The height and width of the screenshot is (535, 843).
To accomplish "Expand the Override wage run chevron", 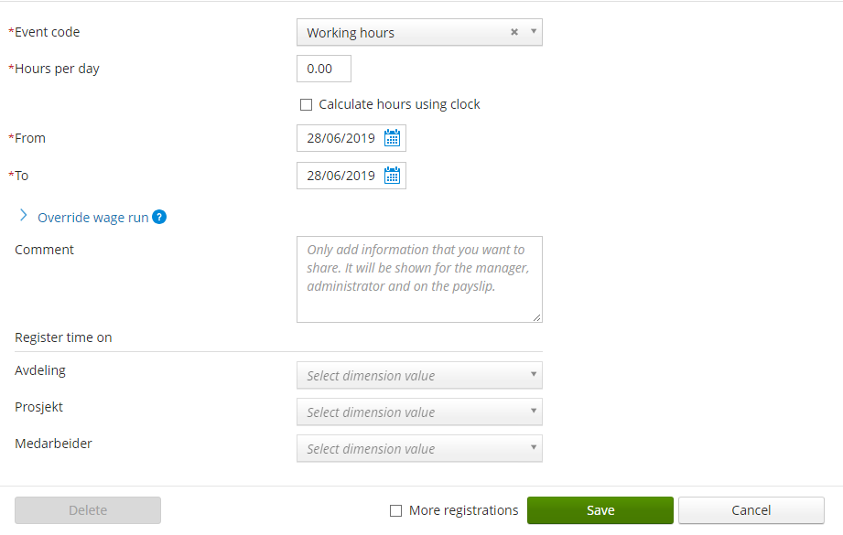I will 24,217.
